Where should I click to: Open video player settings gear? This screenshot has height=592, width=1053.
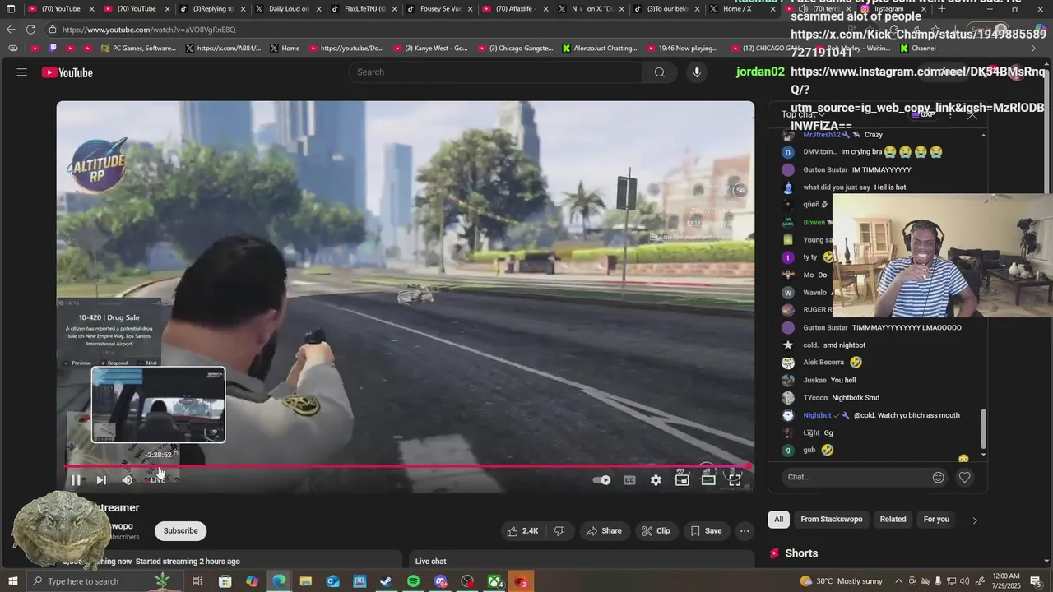[656, 480]
